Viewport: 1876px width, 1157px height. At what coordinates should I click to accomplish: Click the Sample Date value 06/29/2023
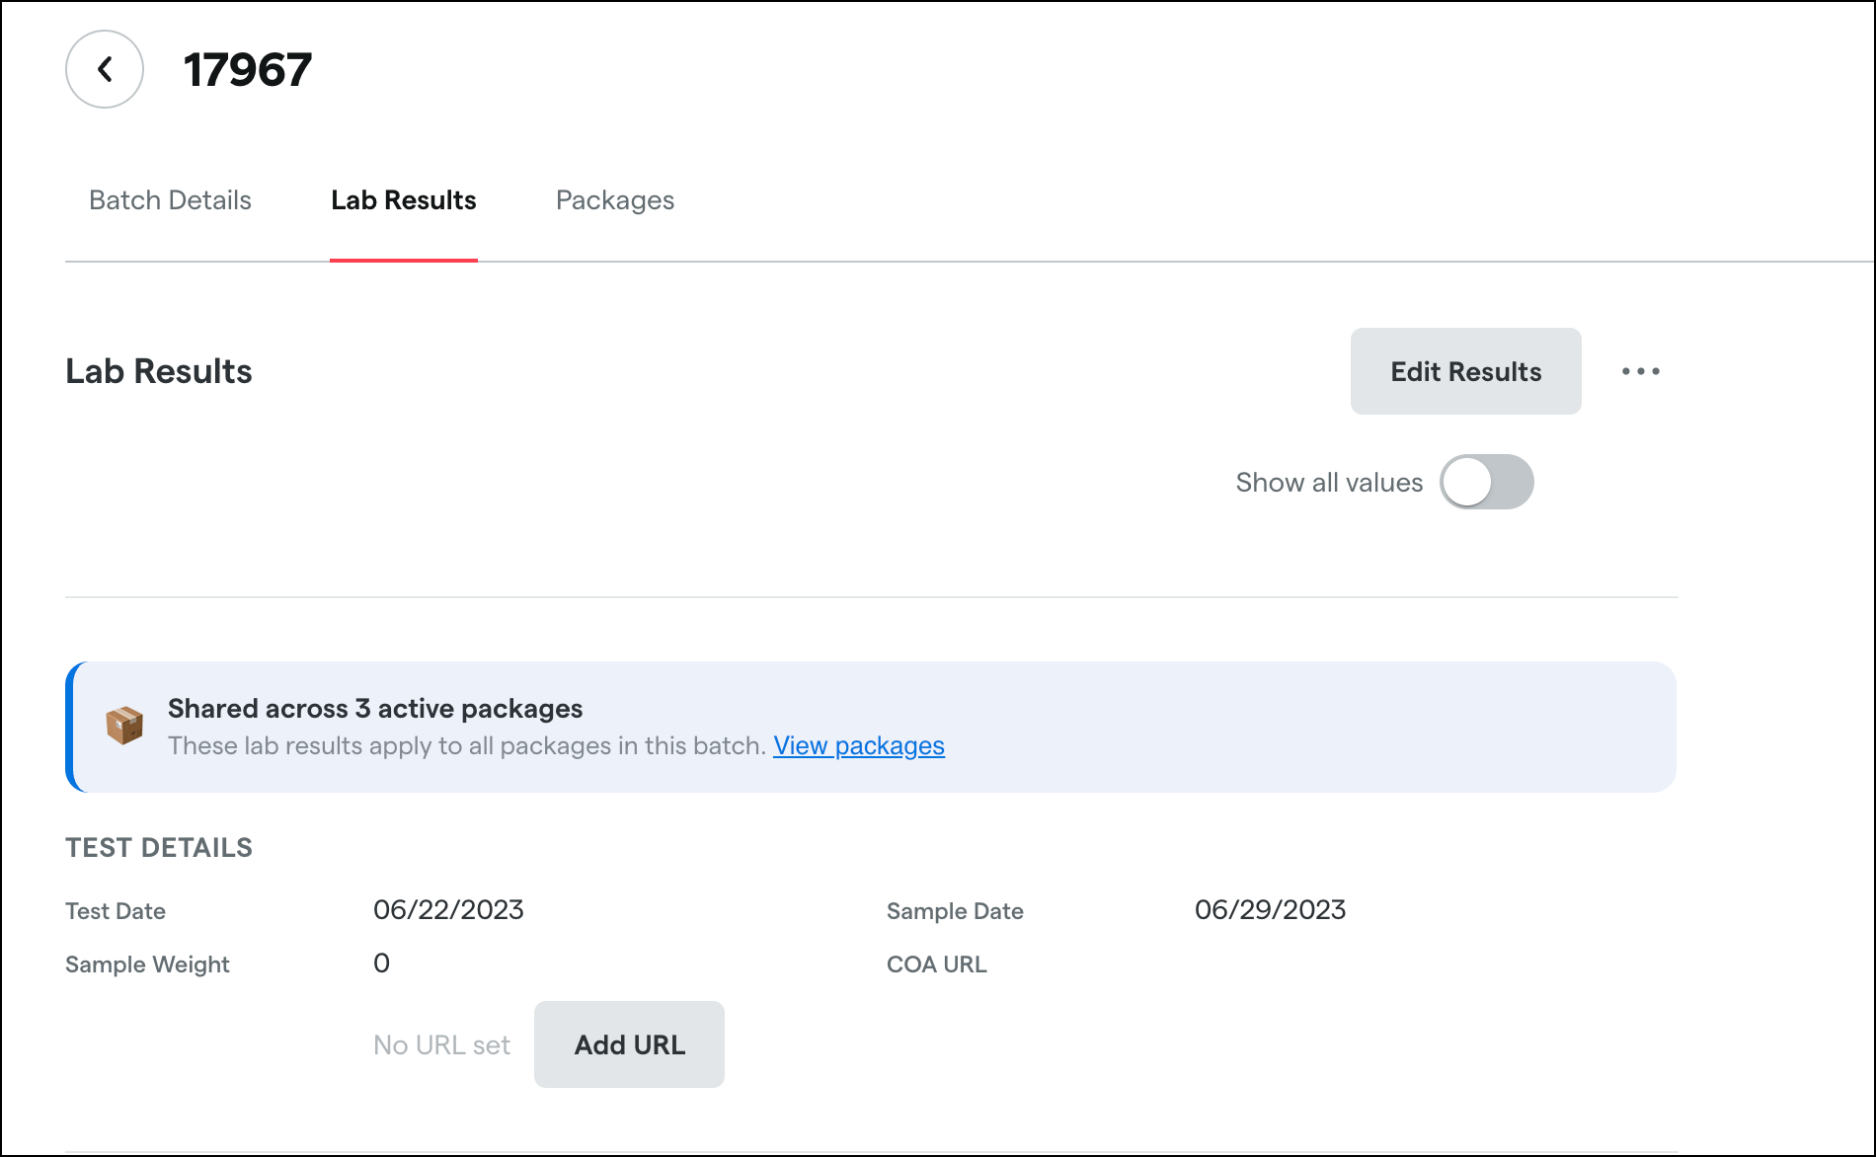click(x=1271, y=910)
